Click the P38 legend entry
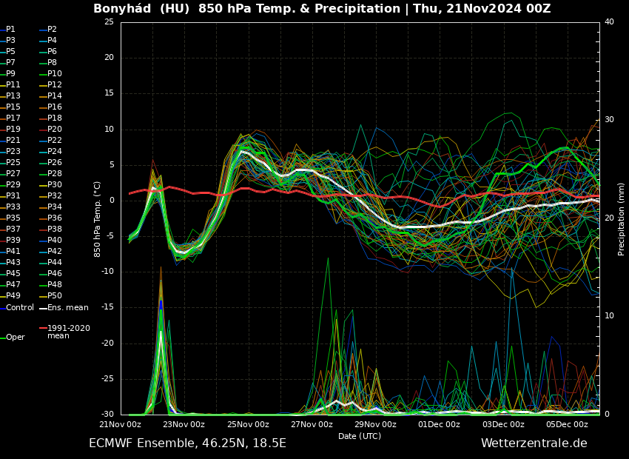The height and width of the screenshot is (459, 629). [55, 229]
